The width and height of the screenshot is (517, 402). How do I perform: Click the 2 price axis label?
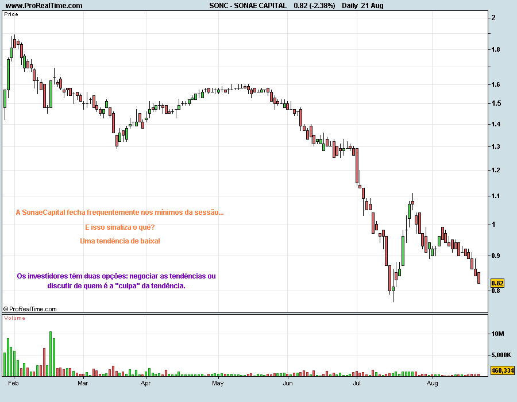[x=493, y=18]
